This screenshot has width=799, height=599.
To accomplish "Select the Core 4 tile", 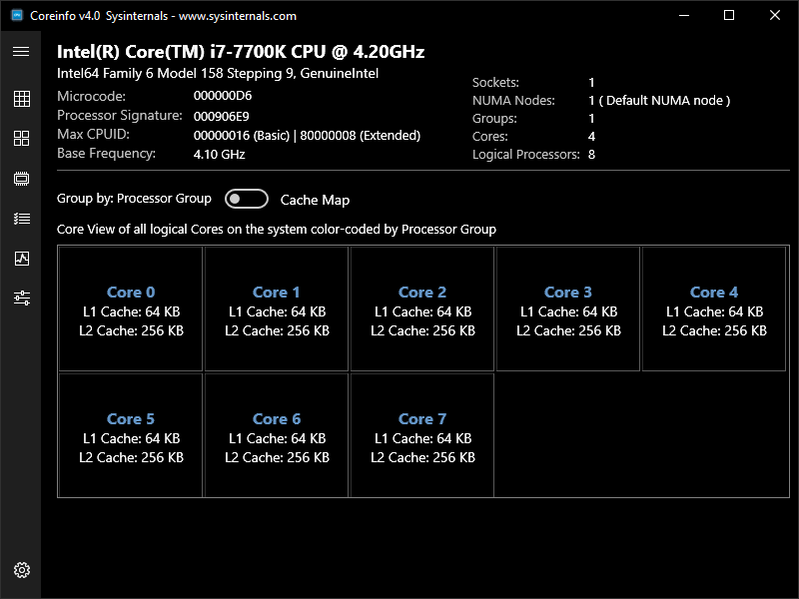I will [x=714, y=309].
